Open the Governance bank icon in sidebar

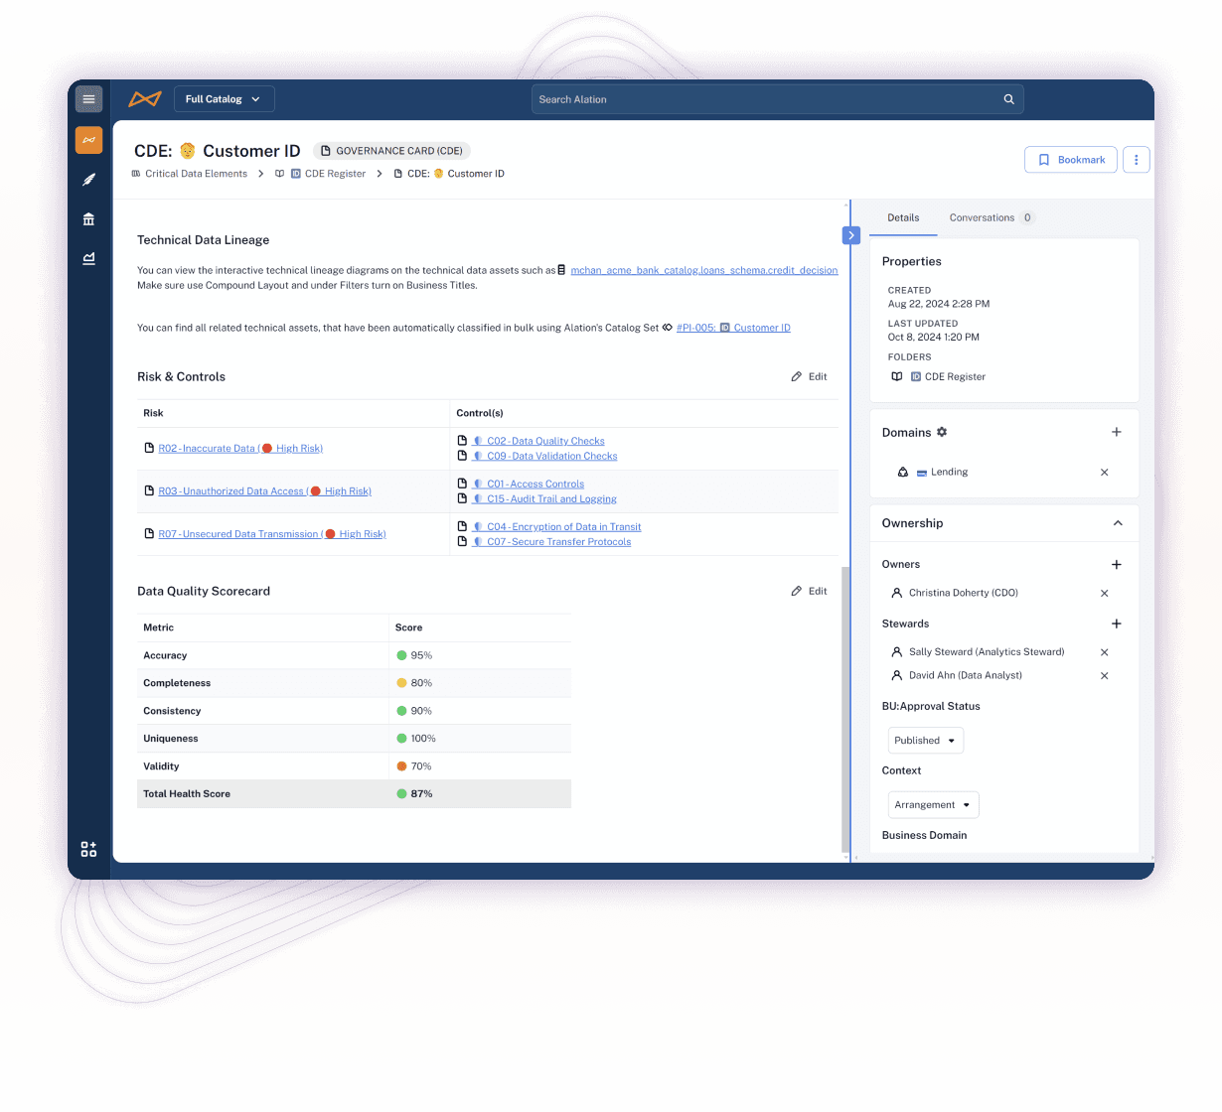pos(88,219)
